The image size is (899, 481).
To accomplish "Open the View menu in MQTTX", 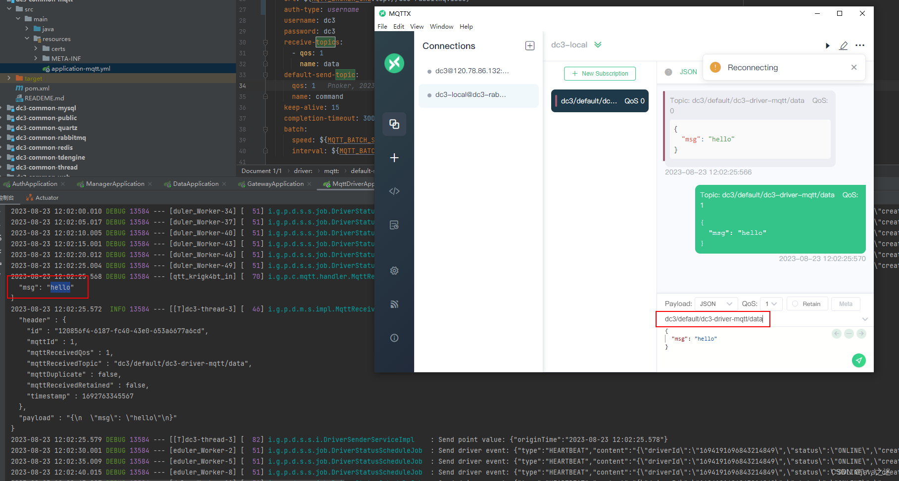I will 417,27.
